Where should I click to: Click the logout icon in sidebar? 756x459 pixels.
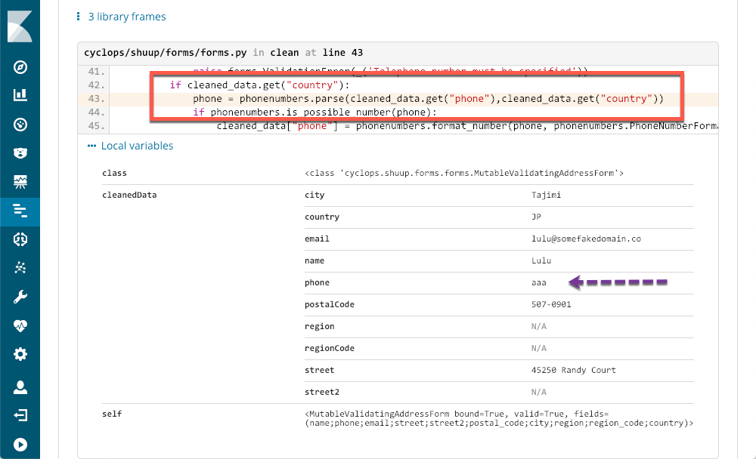click(x=20, y=416)
